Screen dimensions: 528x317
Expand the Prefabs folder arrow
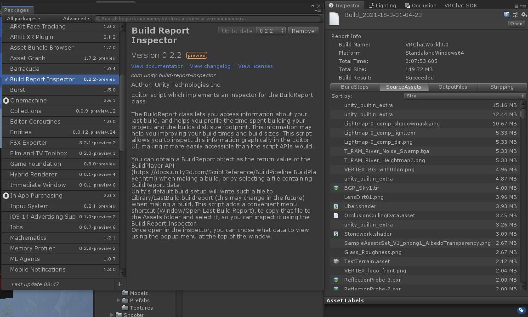118,300
